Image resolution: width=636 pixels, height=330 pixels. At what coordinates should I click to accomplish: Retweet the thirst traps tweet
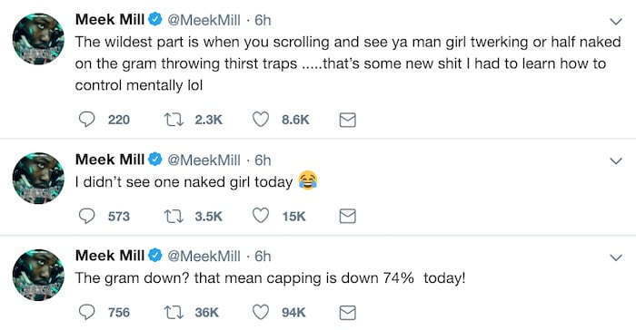pyautogui.click(x=174, y=120)
